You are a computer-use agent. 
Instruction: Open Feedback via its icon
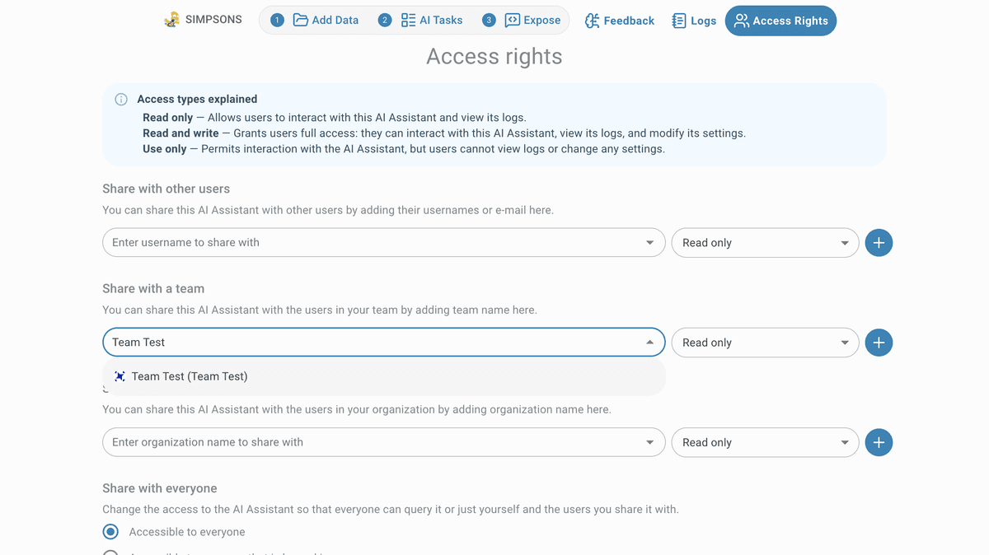[x=592, y=21]
